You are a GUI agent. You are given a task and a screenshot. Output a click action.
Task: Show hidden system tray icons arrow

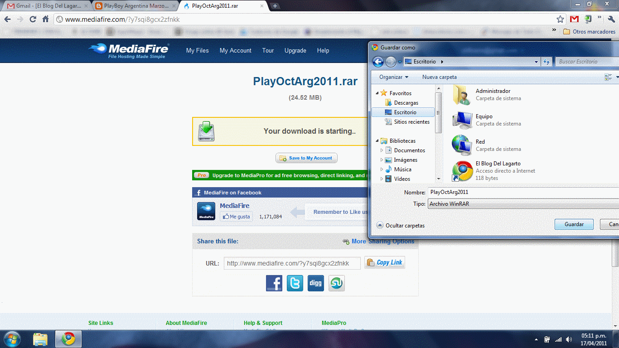point(537,339)
